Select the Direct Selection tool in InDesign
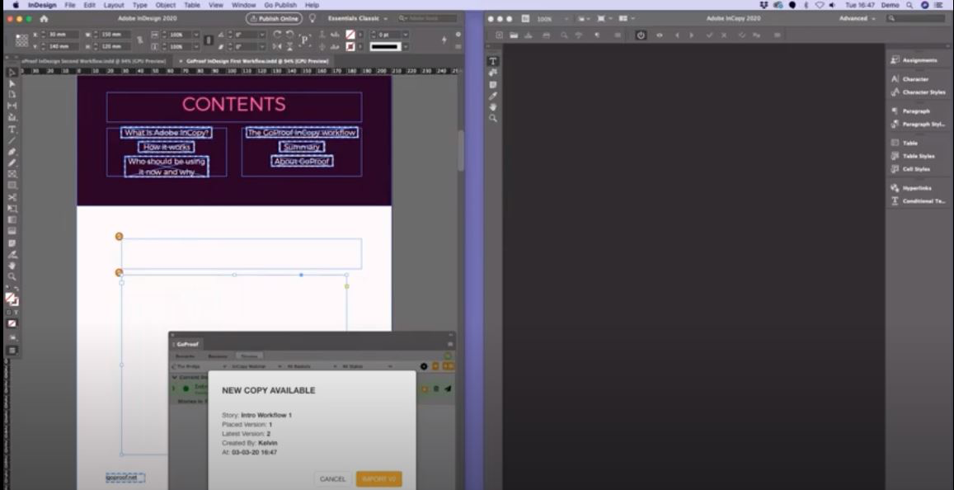Screen dimensions: 954x490 [x=12, y=83]
